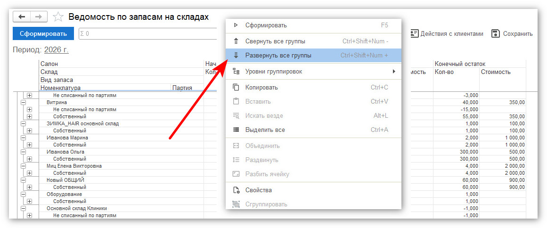Viewport: 547px width, 228px height.
Task: Collapse the ЗИМКА_HAIR основной склад group
Action: tap(24, 124)
